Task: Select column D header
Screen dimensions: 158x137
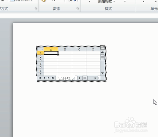Action: click(93, 49)
